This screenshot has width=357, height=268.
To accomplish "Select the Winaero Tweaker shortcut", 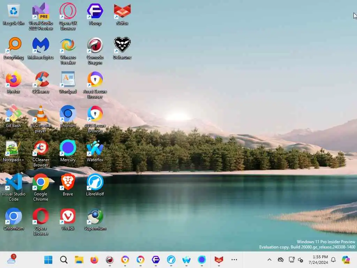I will click(x=68, y=51).
